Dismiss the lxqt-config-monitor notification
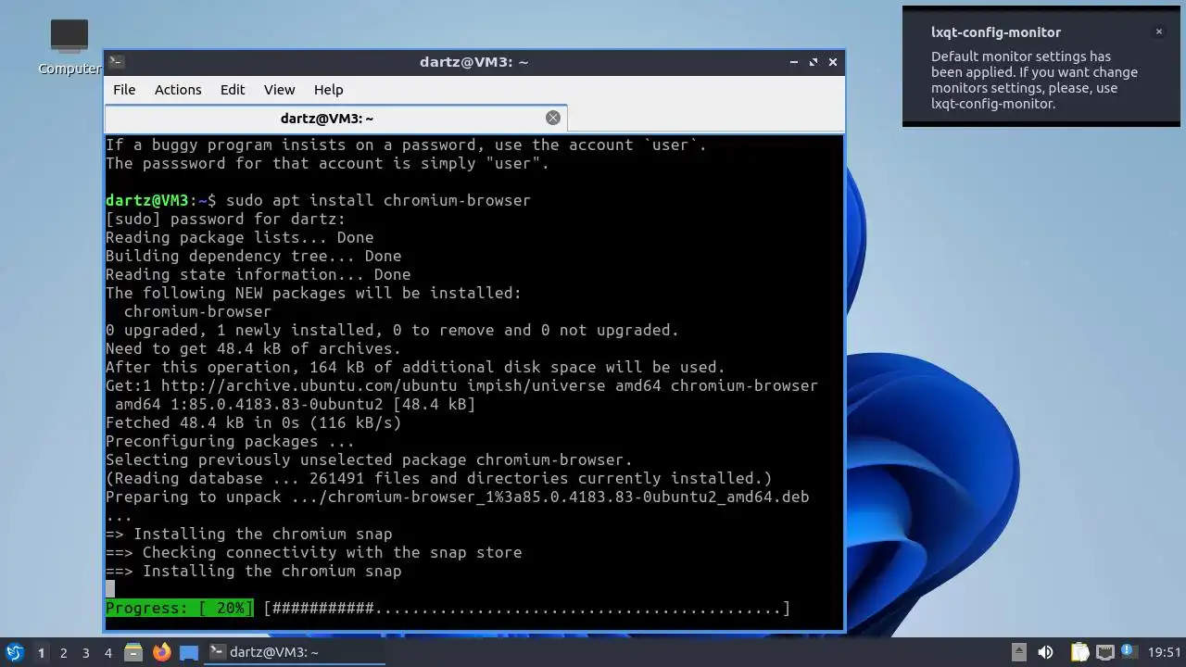 tap(1158, 31)
